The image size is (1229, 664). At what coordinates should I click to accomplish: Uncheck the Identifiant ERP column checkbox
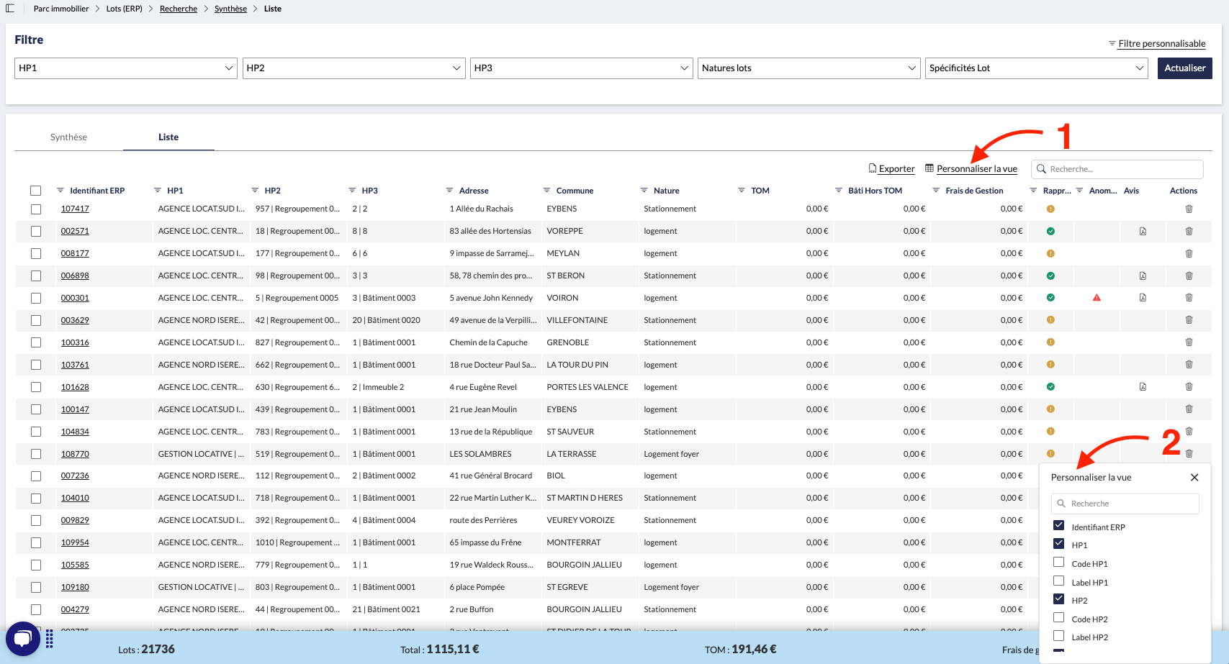[x=1058, y=526]
